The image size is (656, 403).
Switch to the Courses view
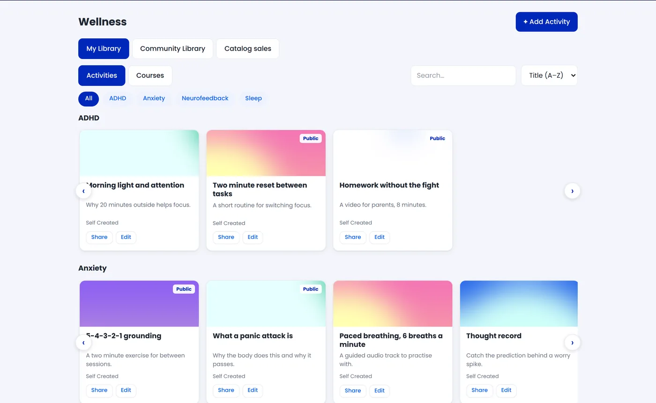(150, 75)
